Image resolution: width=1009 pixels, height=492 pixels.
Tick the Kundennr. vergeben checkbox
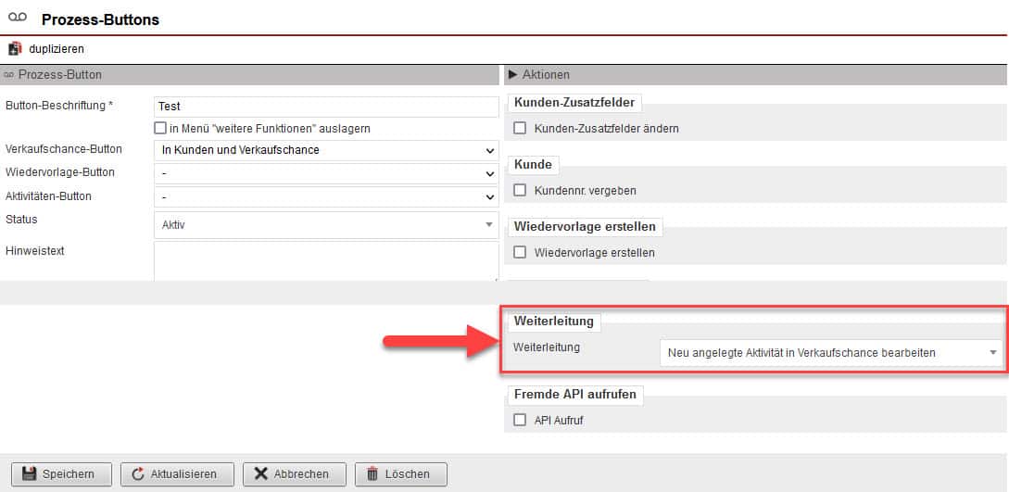[x=520, y=190]
